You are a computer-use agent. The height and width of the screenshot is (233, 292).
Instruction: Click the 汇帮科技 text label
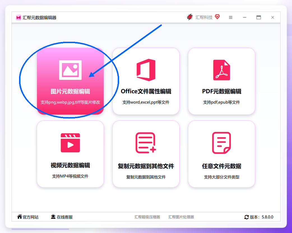(204, 17)
